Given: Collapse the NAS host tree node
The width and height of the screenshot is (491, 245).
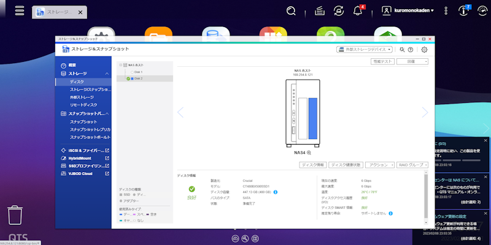Looking at the screenshot, I should pyautogui.click(x=120, y=65).
